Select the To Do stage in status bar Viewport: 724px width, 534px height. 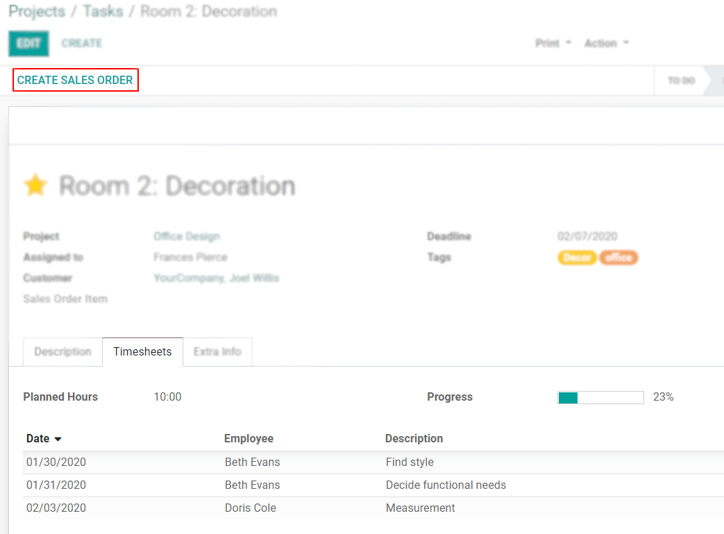[x=680, y=81]
